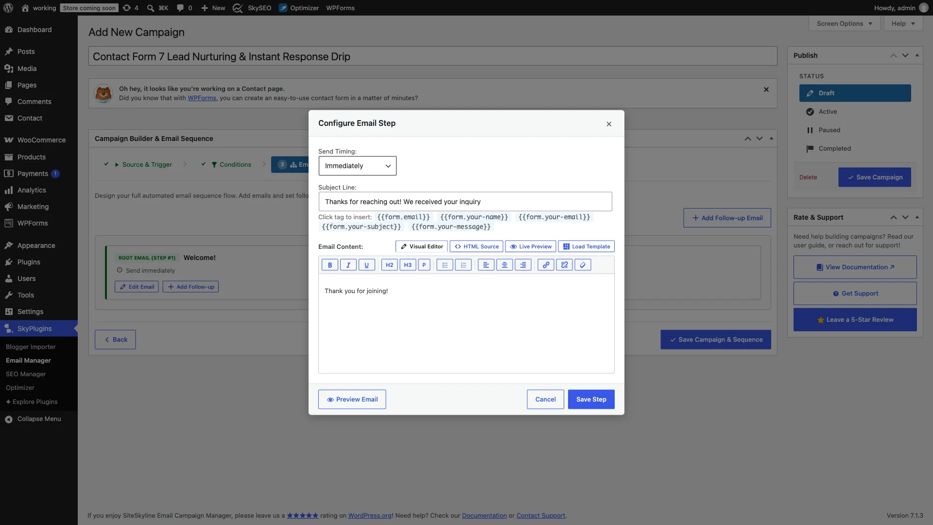This screenshot has height=525, width=933.
Task: Click Save Step button
Action: tap(591, 399)
